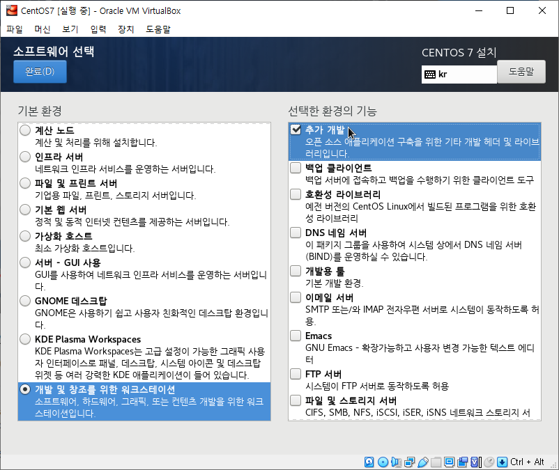Open the 머신 menu
This screenshot has width=559, height=470.
pyautogui.click(x=43, y=29)
